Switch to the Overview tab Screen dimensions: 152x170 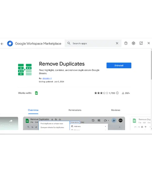[33, 110]
